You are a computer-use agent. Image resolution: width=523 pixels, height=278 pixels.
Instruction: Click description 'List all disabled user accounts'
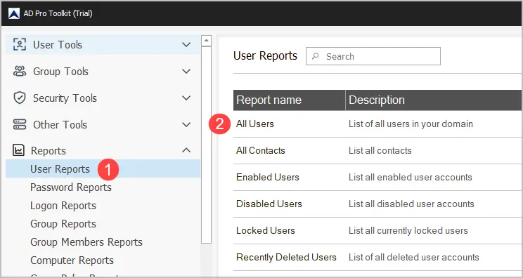tap(411, 204)
